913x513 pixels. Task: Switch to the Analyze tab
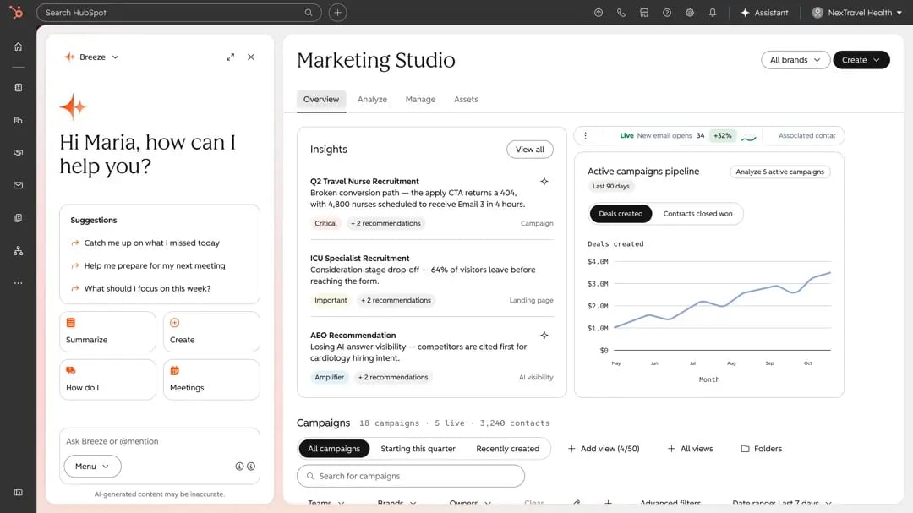[x=372, y=99]
